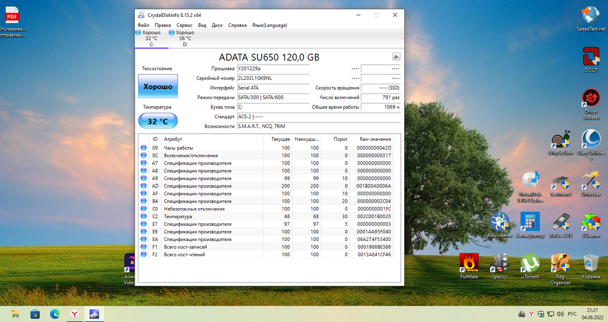The width and height of the screenshot is (608, 322).
Task: Click the total working time value 1069 ч
Action: tap(381, 107)
